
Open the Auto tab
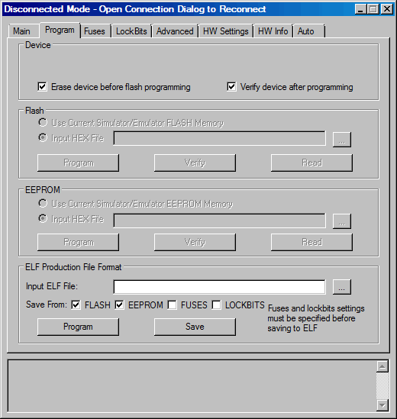tap(308, 31)
